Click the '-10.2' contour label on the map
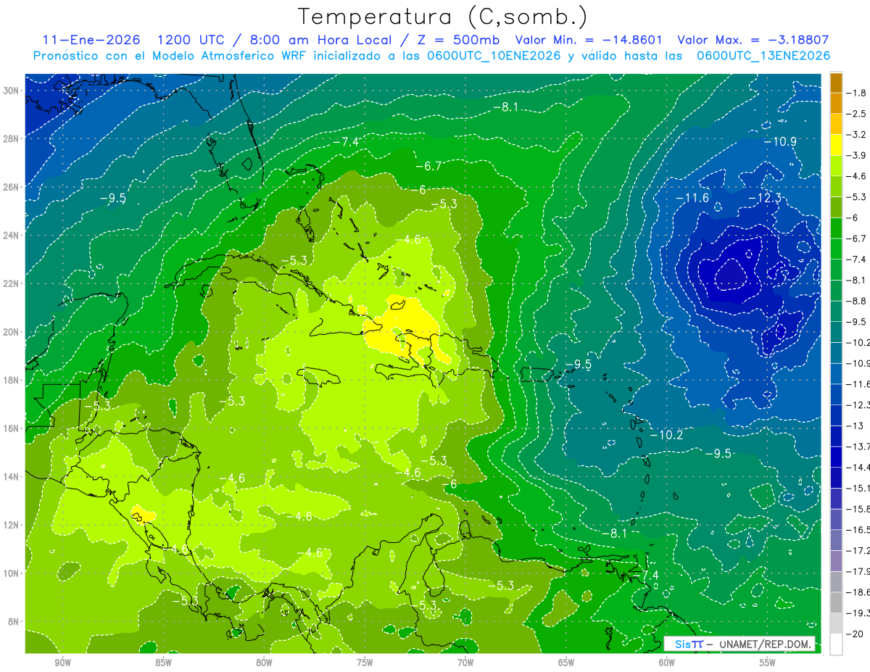Screen dimensions: 870x672 [666, 435]
